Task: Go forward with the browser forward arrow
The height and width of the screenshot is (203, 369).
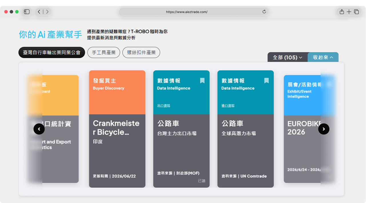Action: point(47,12)
